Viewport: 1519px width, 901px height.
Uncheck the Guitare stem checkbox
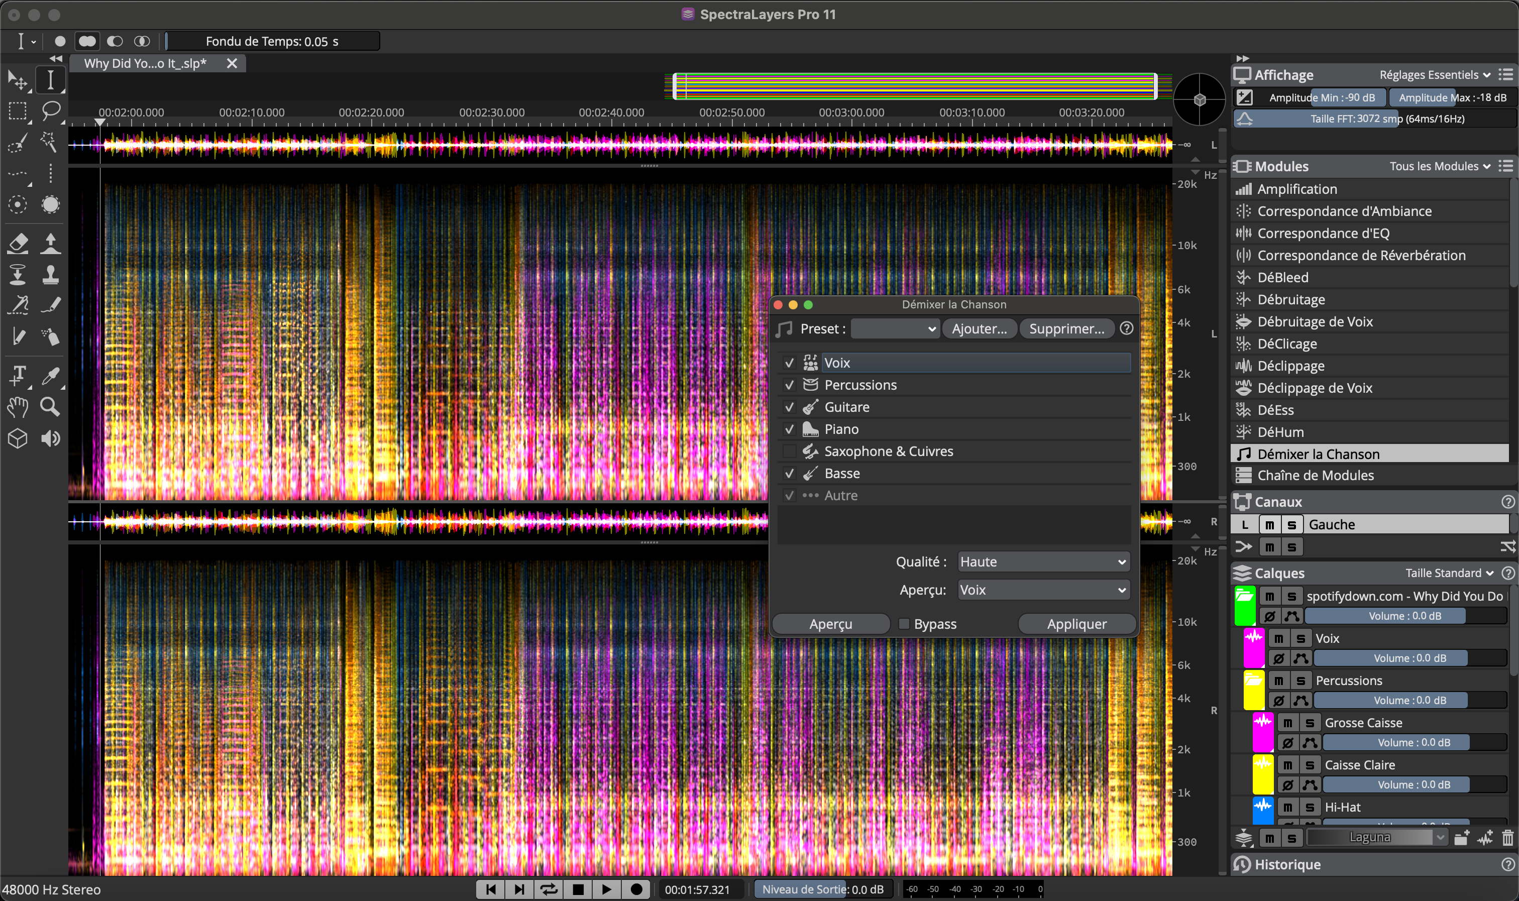point(789,407)
